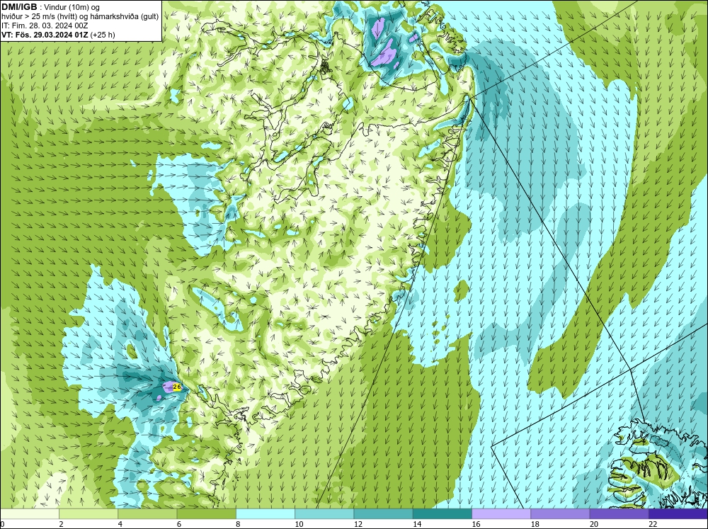Screen dimensions: 708x529
Task: Click the '(+25 h)' forecast offset text
Action: (103, 35)
